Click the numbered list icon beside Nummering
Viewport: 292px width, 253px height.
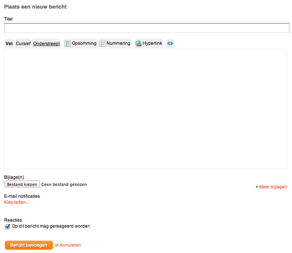pyautogui.click(x=102, y=43)
